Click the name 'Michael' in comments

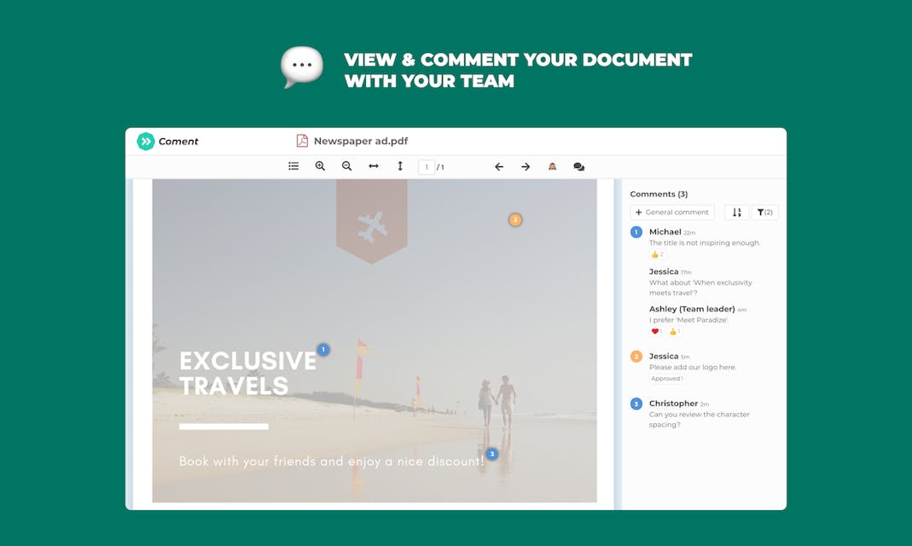click(665, 231)
